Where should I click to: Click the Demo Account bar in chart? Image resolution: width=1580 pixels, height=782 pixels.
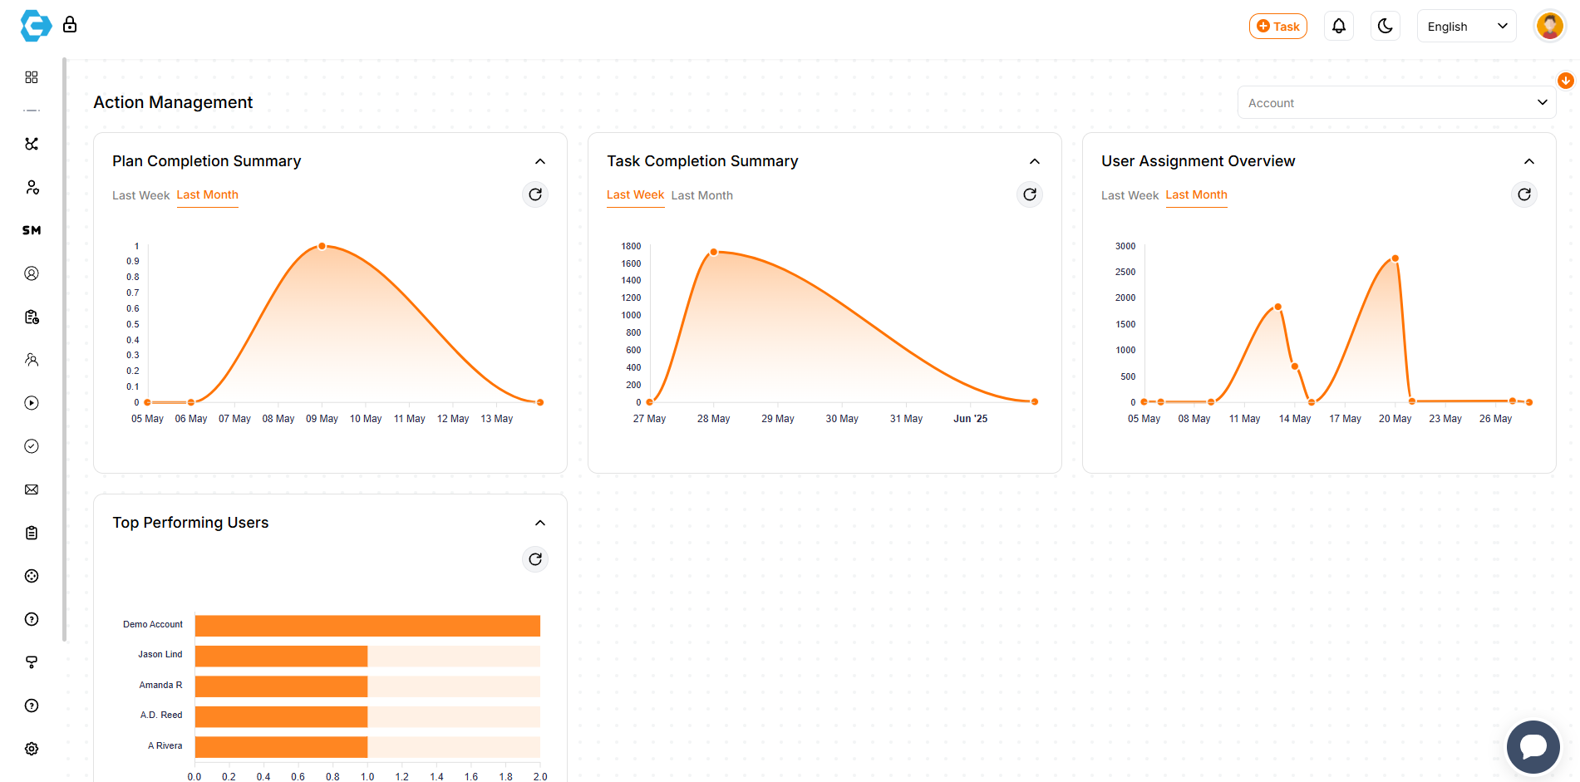(x=367, y=626)
